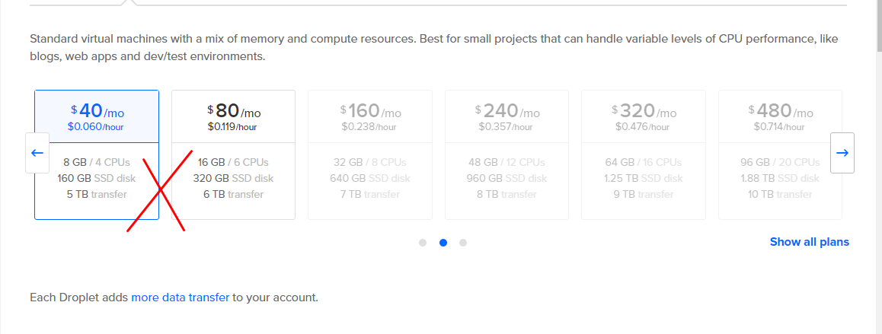The image size is (882, 334).
Task: Open the Show all plans link
Action: [810, 242]
